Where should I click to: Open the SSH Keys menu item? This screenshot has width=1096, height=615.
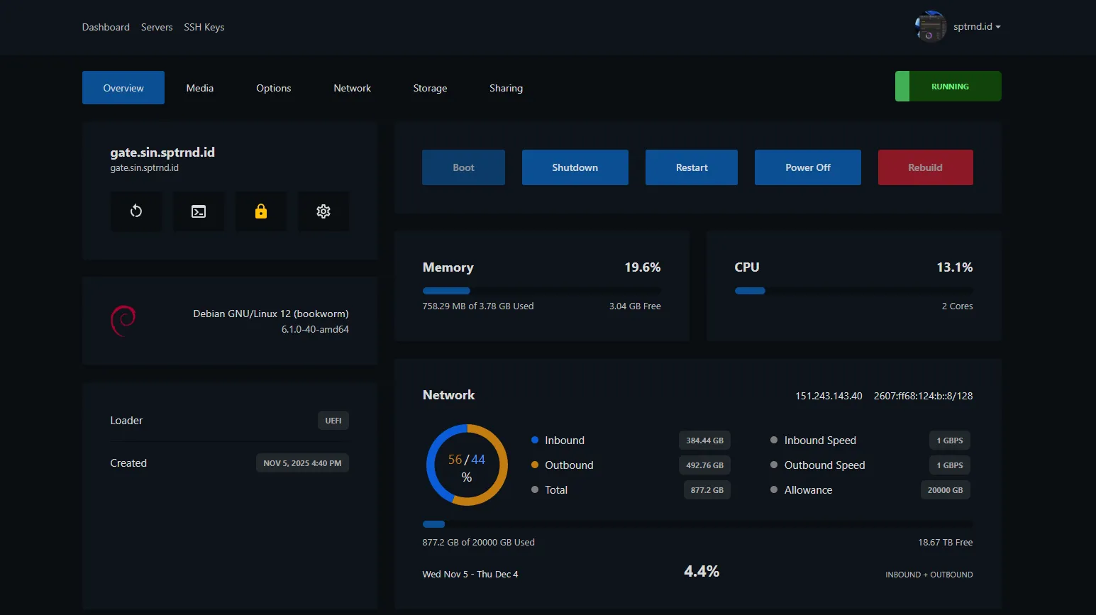[204, 27]
